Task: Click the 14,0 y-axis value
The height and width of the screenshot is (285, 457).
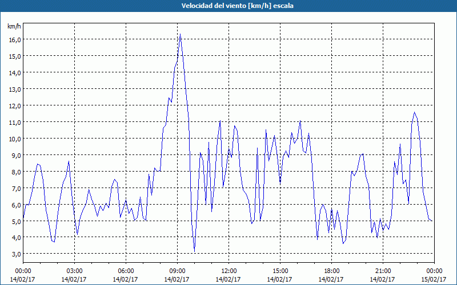Action: (15, 73)
